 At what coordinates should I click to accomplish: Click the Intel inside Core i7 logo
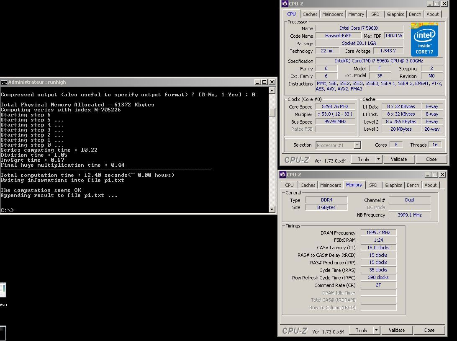point(424,39)
